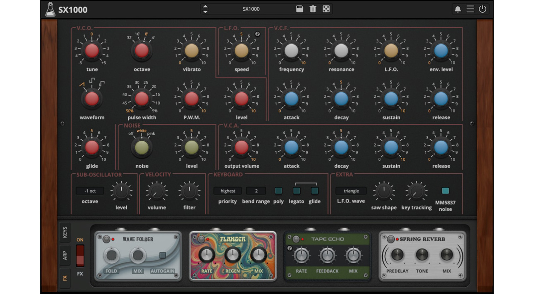Click the trash icon to delete the preset

tap(313, 9)
